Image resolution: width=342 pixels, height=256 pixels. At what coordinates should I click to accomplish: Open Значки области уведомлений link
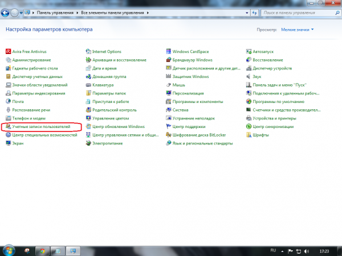(40, 85)
